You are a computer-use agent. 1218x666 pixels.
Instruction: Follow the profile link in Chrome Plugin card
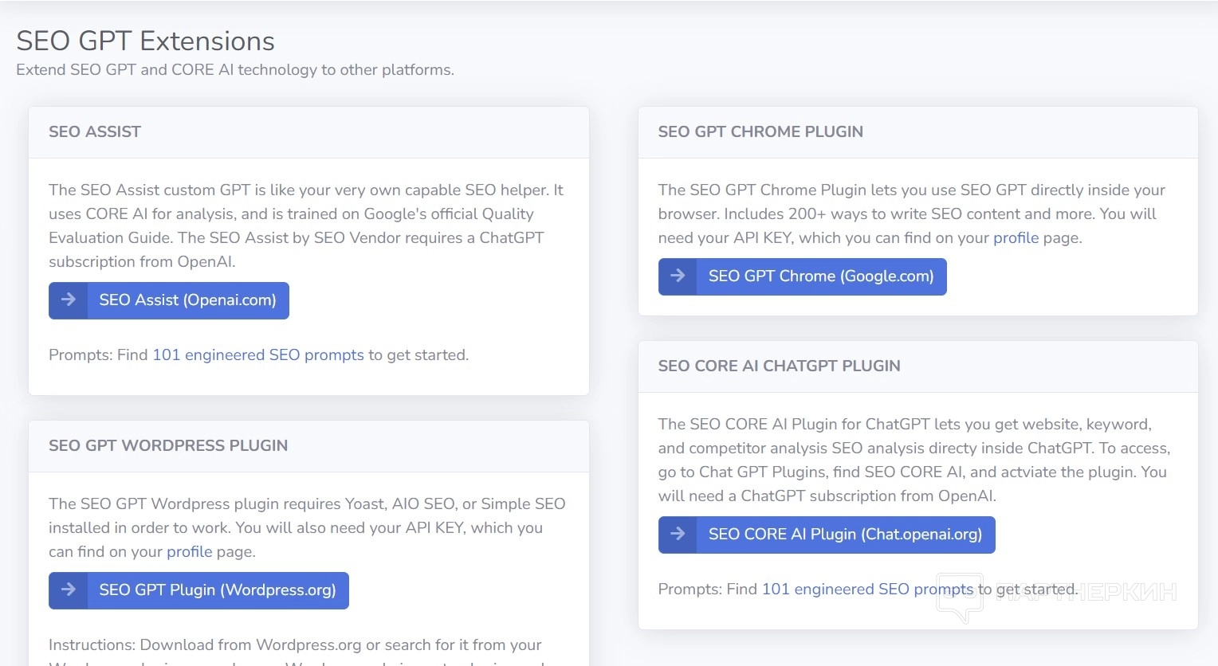[1016, 238]
